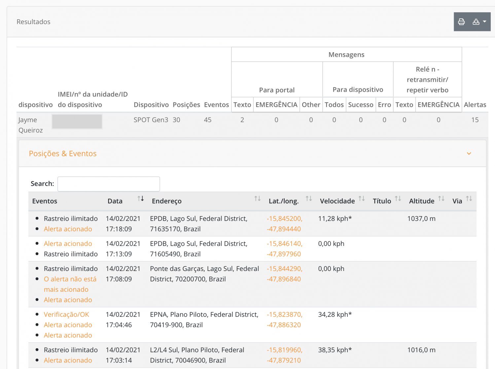Screen dimensions: 495x369
Task: Click Alerta acionado in 17:03:14 row
Action: 68,360
